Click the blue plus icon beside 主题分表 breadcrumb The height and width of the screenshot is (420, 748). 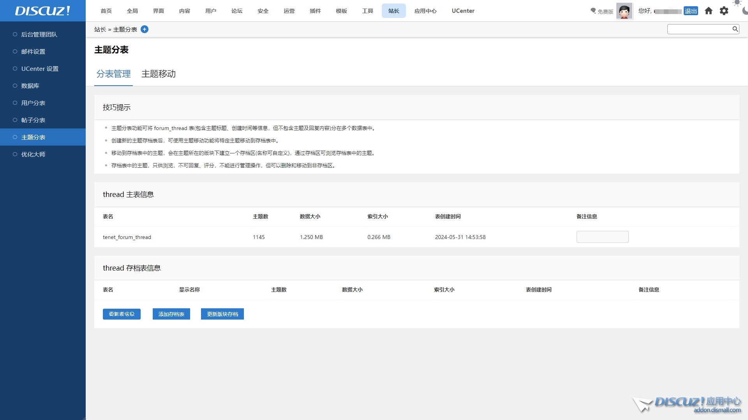coord(145,29)
